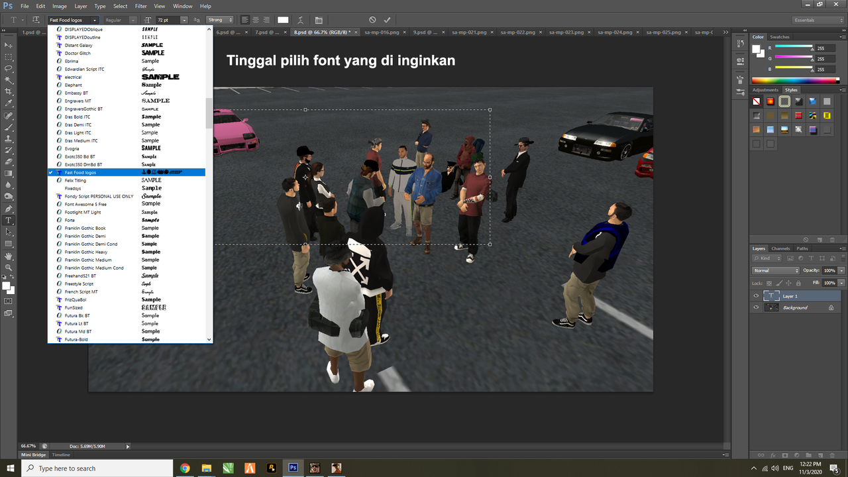
Task: Pick the Crop tool
Action: tap(9, 91)
